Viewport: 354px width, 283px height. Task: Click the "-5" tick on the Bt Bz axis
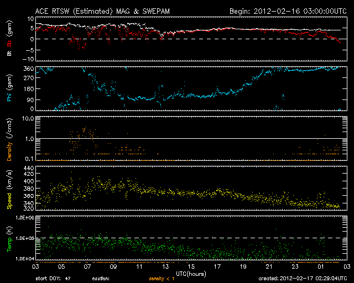[x=29, y=50]
